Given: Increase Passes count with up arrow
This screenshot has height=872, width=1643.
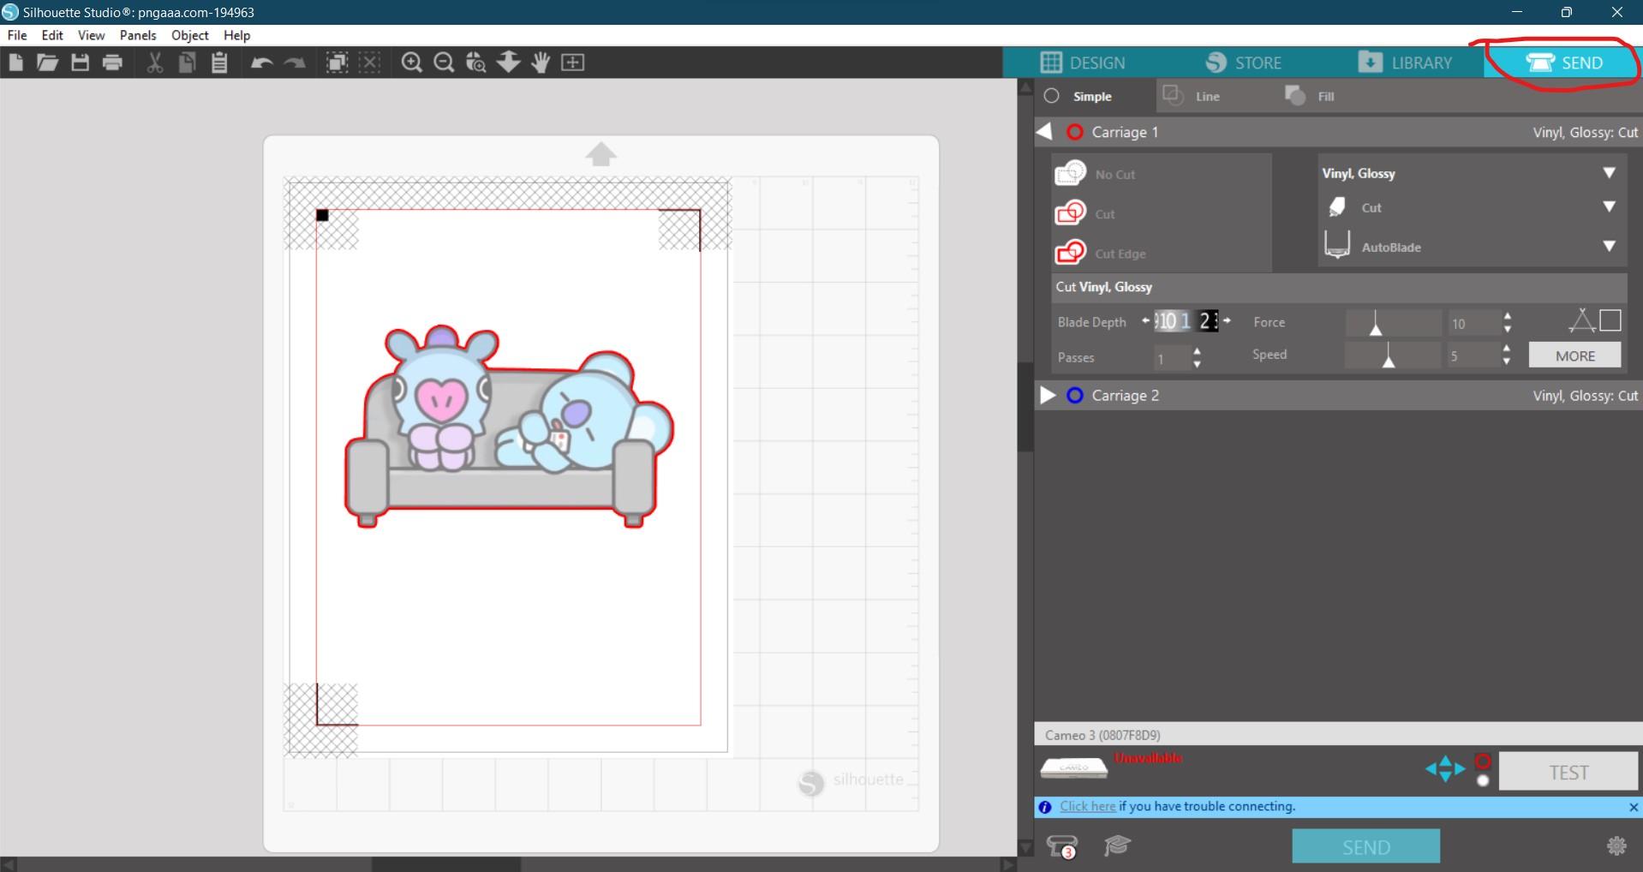Looking at the screenshot, I should tap(1197, 351).
